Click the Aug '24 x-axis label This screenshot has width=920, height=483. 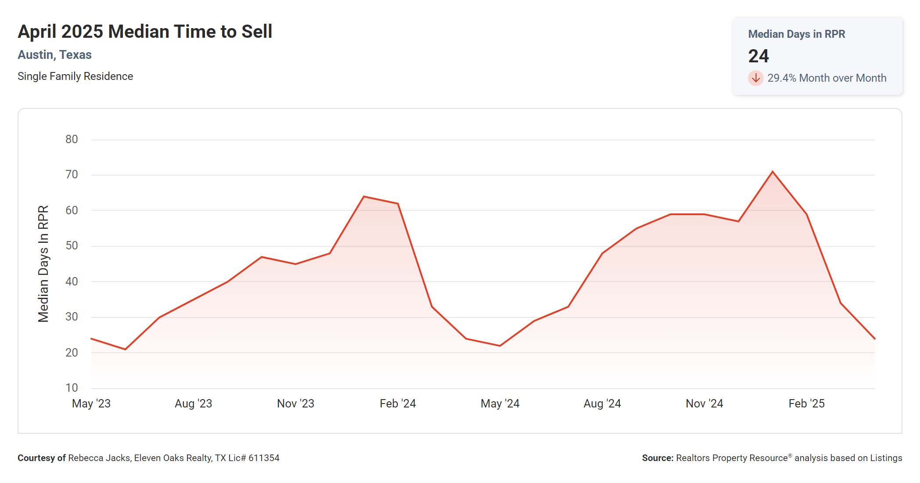[602, 404]
